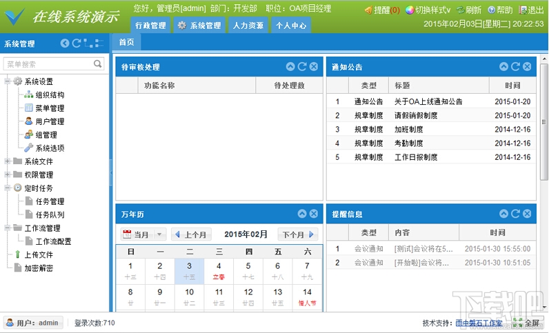The image size is (549, 333).
Task: Click the search magnifier icon in menu search
Action: pyautogui.click(x=98, y=63)
